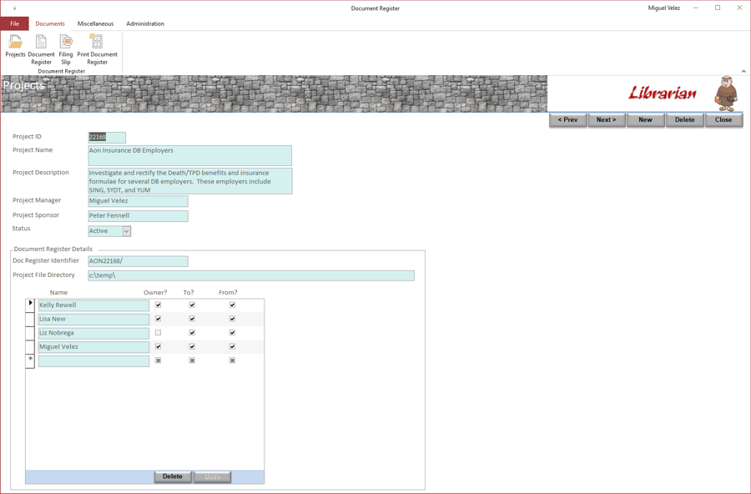Select the new record row selector asterisk
The height and width of the screenshot is (494, 751).
[x=30, y=360]
